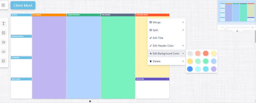Choose Edit Title from context menu

[167, 38]
